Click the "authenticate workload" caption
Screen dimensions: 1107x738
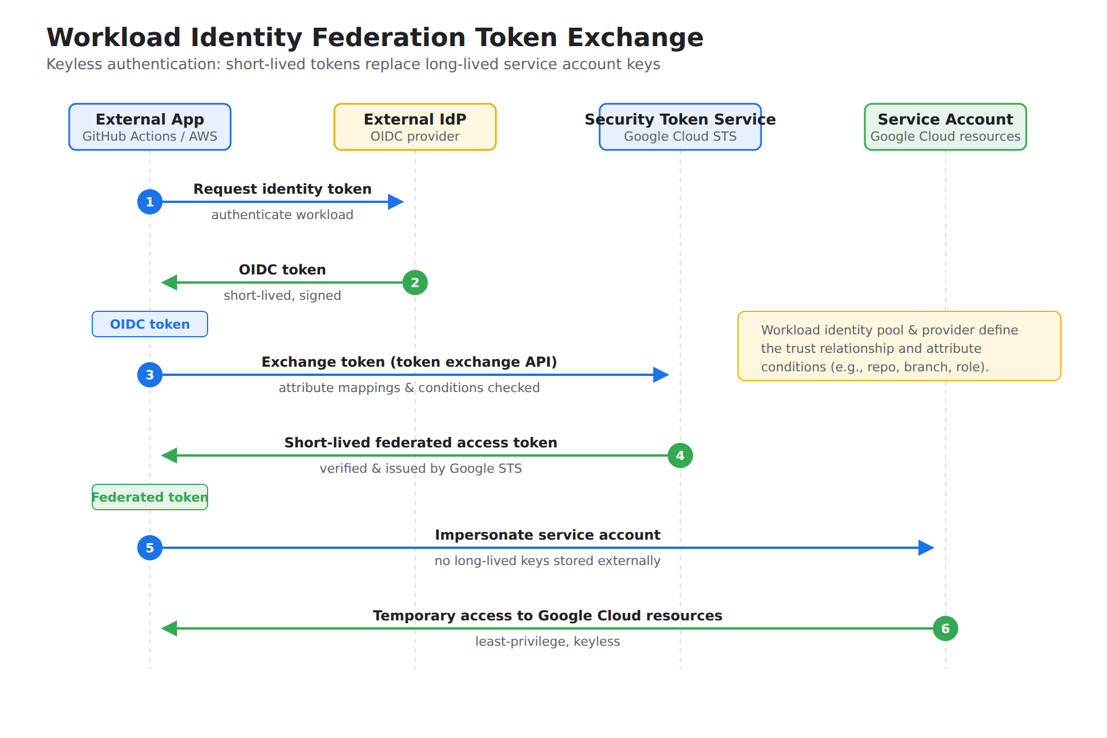(283, 215)
